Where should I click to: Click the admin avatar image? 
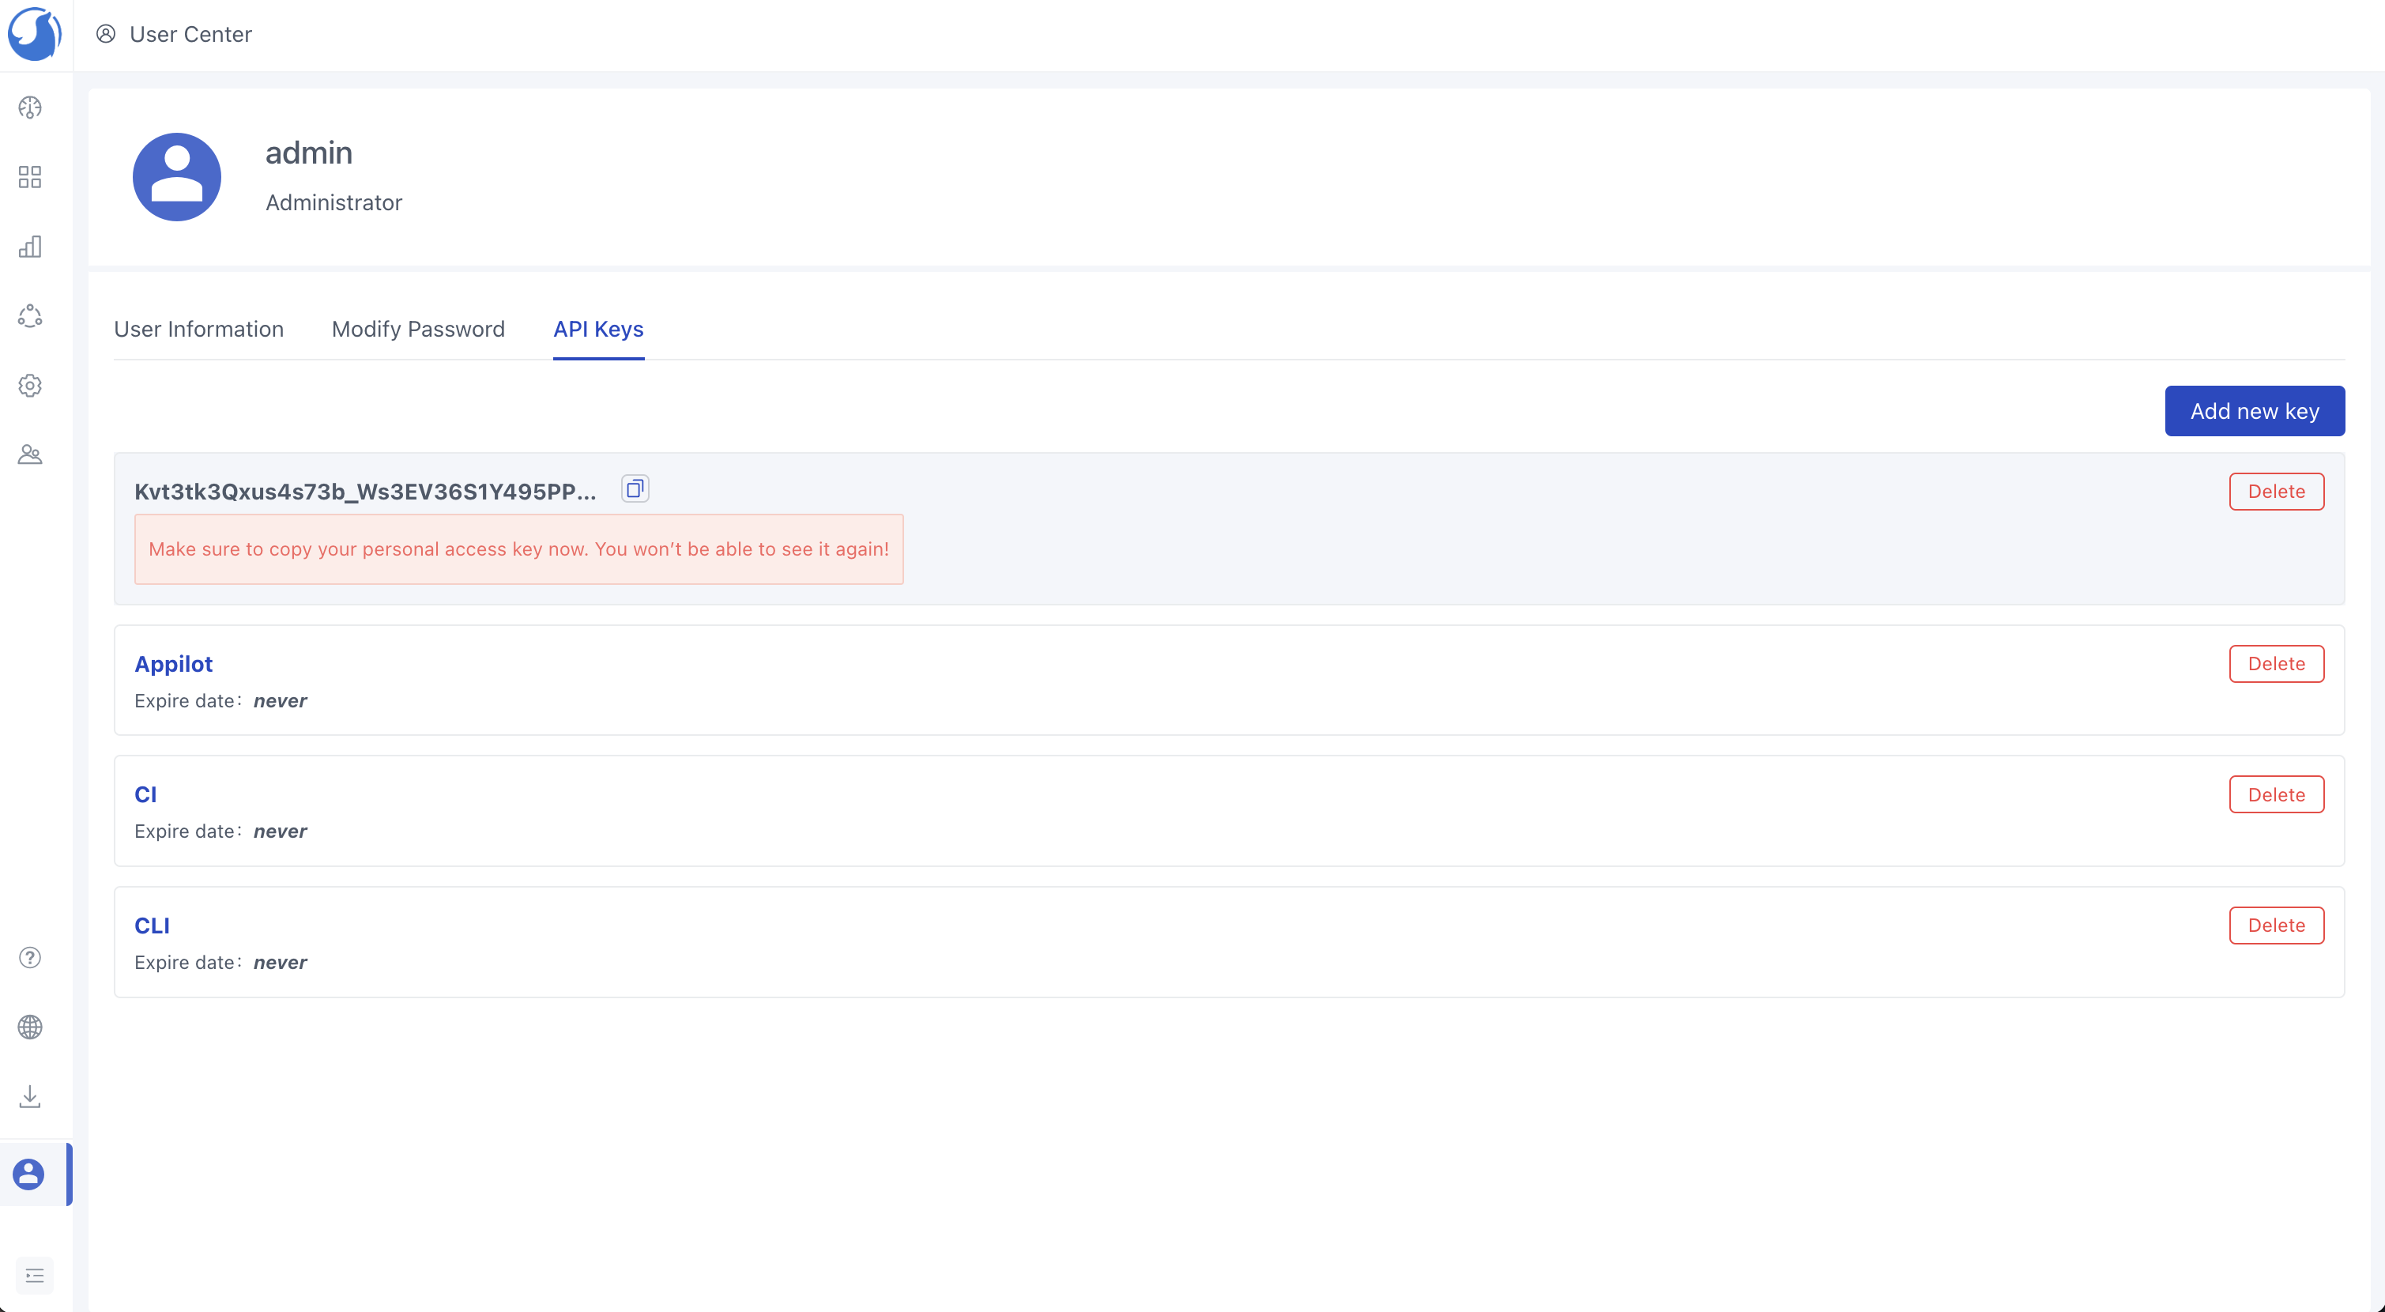(x=177, y=176)
